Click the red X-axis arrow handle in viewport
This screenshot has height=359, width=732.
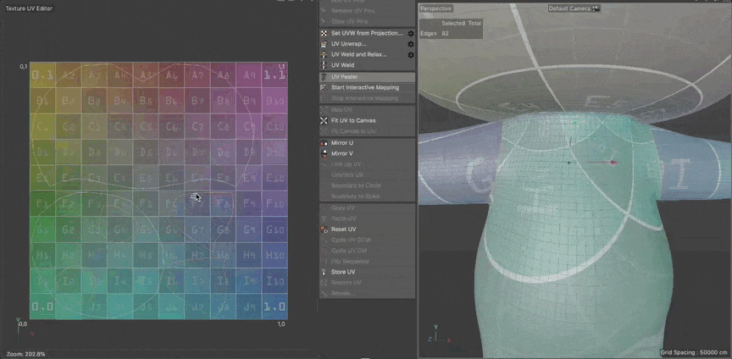[613, 163]
